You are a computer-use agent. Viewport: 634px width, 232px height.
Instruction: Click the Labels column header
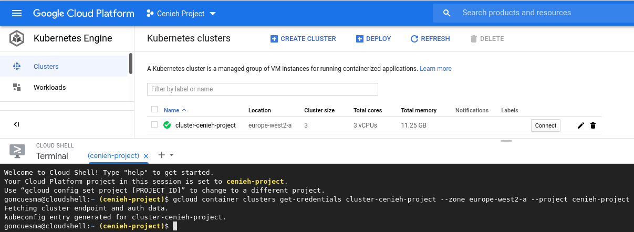(510, 110)
